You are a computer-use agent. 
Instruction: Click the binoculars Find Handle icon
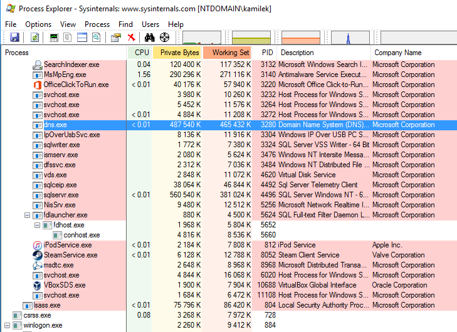150,38
